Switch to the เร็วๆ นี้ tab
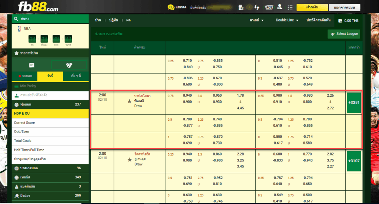 tap(76, 76)
